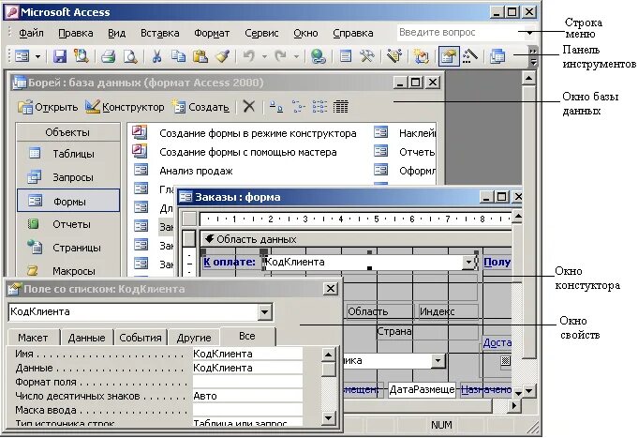Image resolution: width=638 pixels, height=438 pixels.
Task: Toggle the pressed Properties button
Action: [x=449, y=56]
